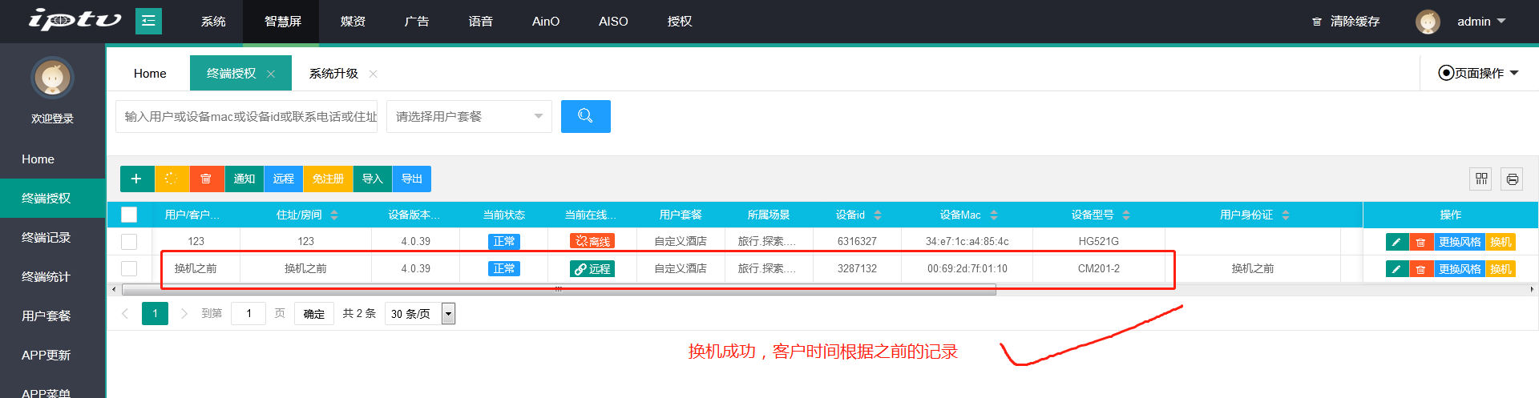Click the 免注册 toolbar button
The height and width of the screenshot is (398, 1539).
click(328, 179)
